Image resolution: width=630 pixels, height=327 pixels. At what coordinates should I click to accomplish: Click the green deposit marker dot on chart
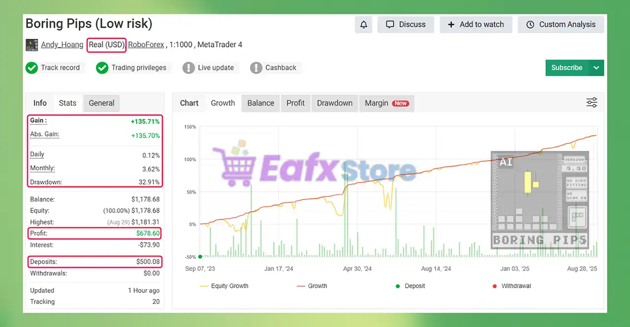coord(200,257)
